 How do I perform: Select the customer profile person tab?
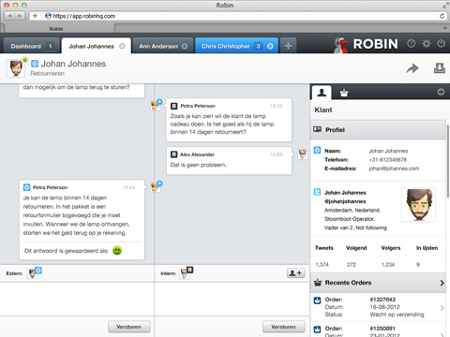(x=322, y=93)
